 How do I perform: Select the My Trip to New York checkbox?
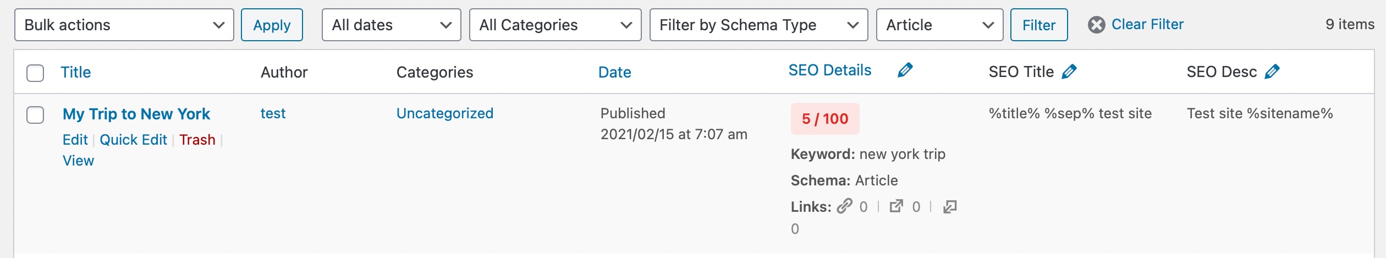click(35, 115)
